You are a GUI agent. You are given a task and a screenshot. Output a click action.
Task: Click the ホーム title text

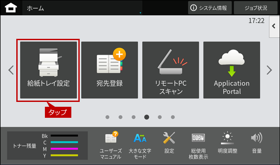35,8
